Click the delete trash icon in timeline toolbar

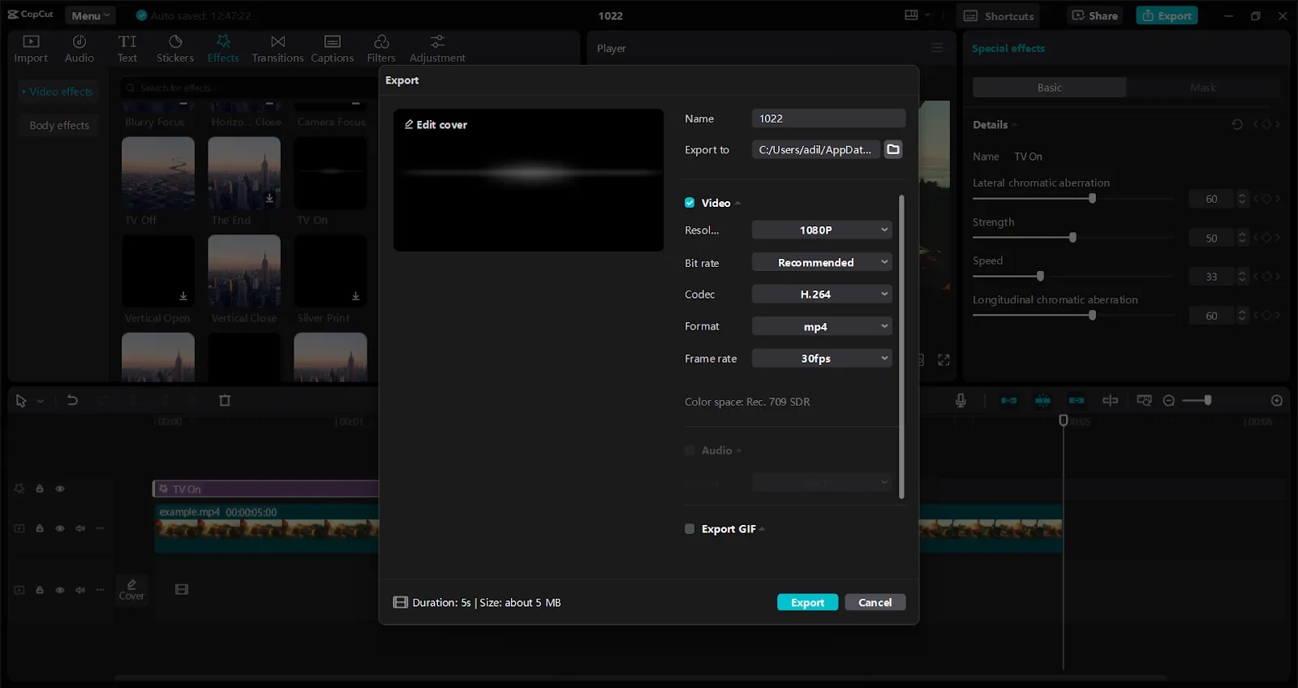[225, 400]
